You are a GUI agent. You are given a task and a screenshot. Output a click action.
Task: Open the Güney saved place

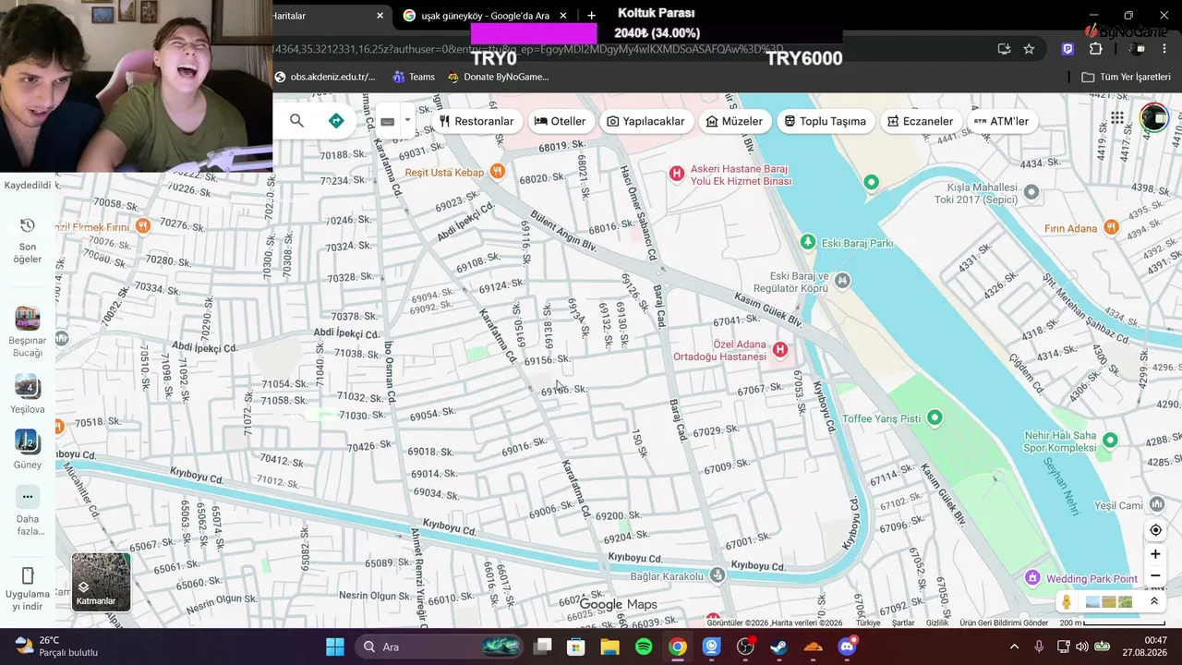tap(28, 450)
